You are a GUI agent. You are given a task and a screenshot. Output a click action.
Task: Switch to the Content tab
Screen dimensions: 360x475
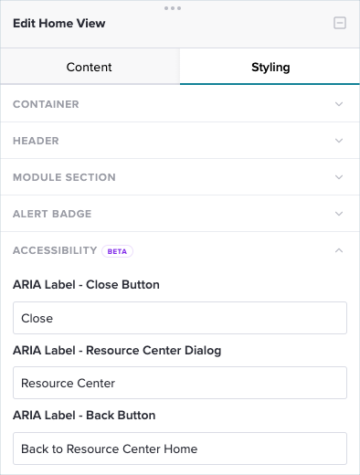(x=90, y=67)
